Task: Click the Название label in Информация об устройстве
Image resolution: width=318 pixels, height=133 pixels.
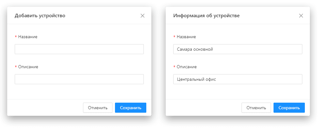Action: coord(186,37)
